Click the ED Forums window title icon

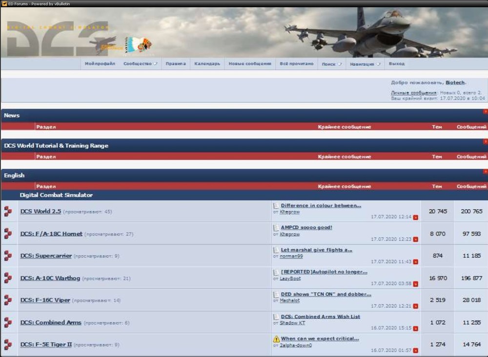[4, 4]
